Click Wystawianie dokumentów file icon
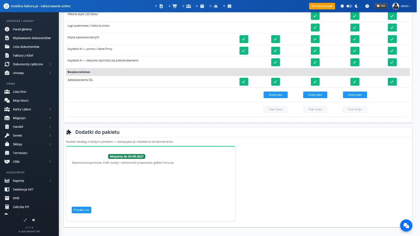This screenshot has width=420, height=236. [x=7, y=38]
